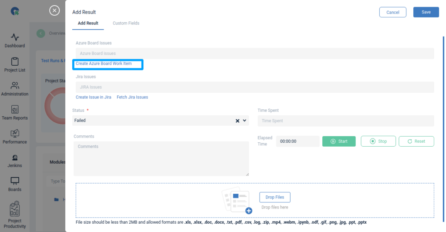446x232 pixels.
Task: Clear the Failed status selection
Action: (x=237, y=121)
